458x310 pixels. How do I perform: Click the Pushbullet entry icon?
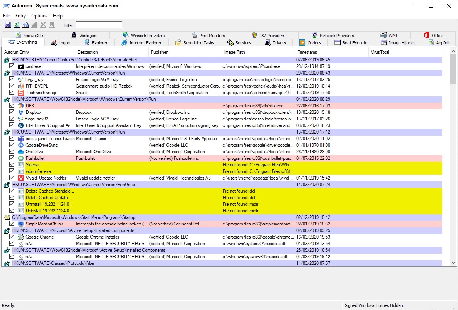point(21,158)
